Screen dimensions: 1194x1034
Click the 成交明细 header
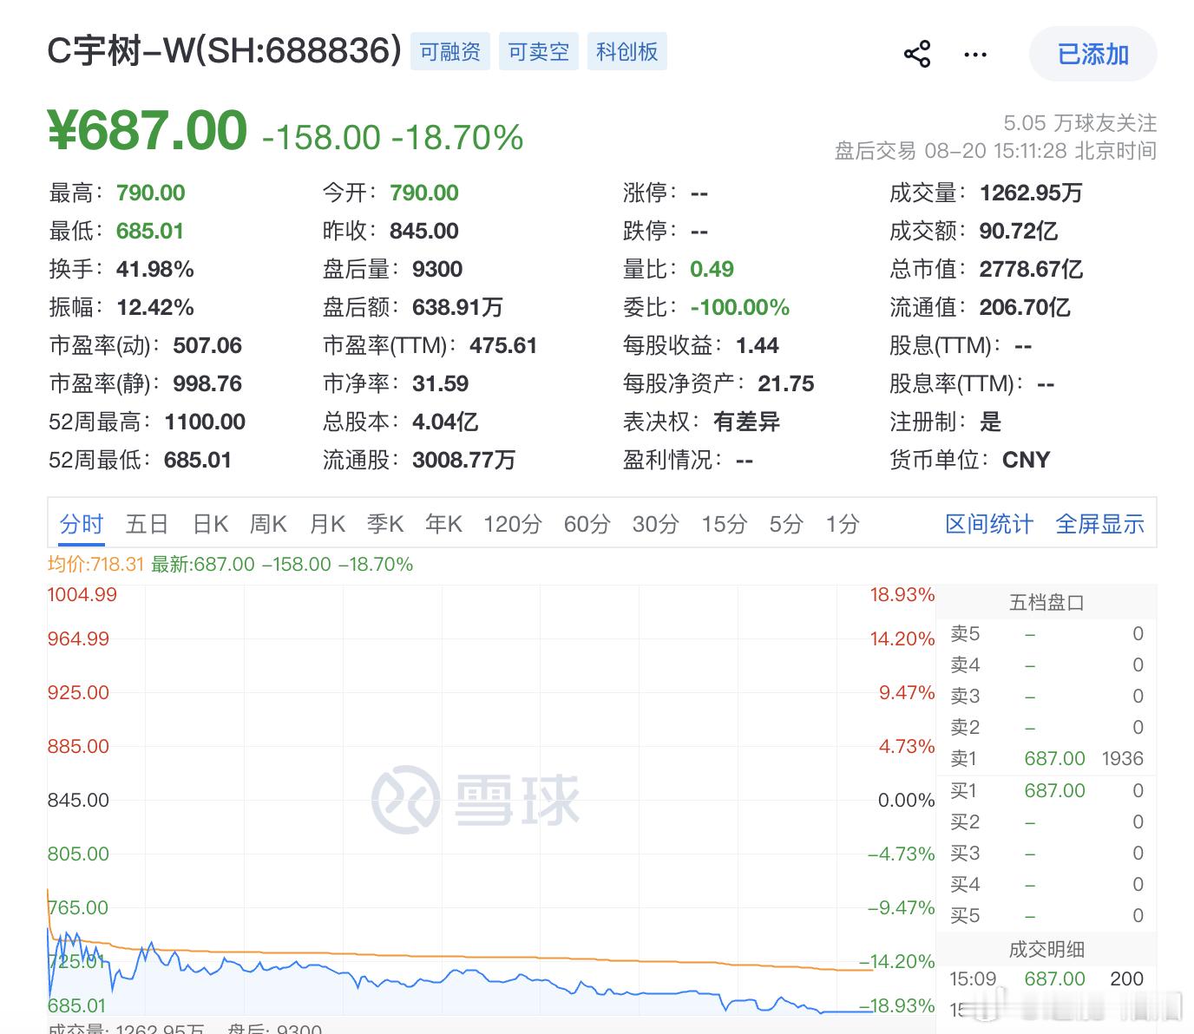click(1046, 949)
